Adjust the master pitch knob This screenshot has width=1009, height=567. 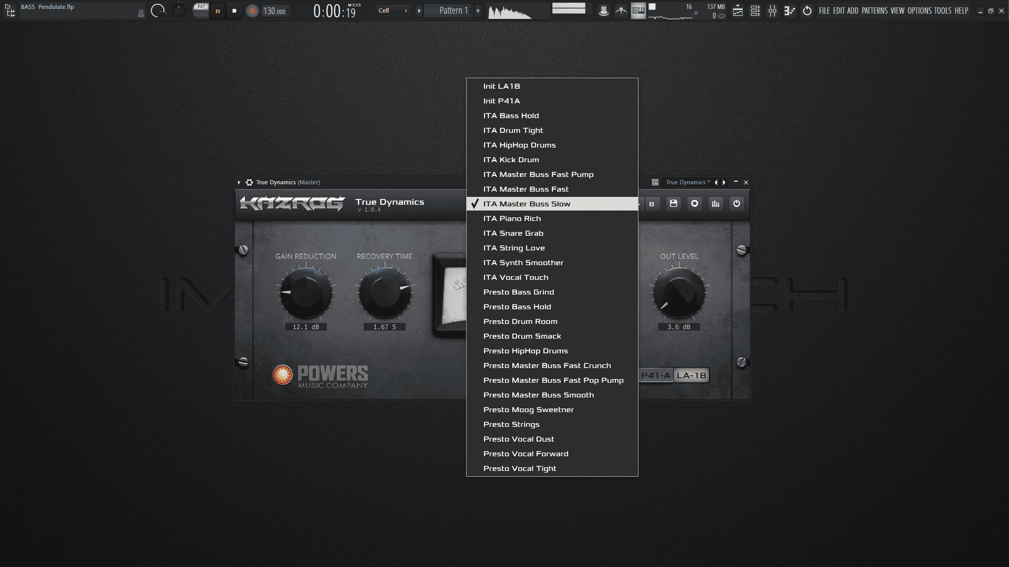(x=179, y=9)
